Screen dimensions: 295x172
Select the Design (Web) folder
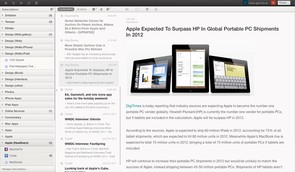coord(27,41)
